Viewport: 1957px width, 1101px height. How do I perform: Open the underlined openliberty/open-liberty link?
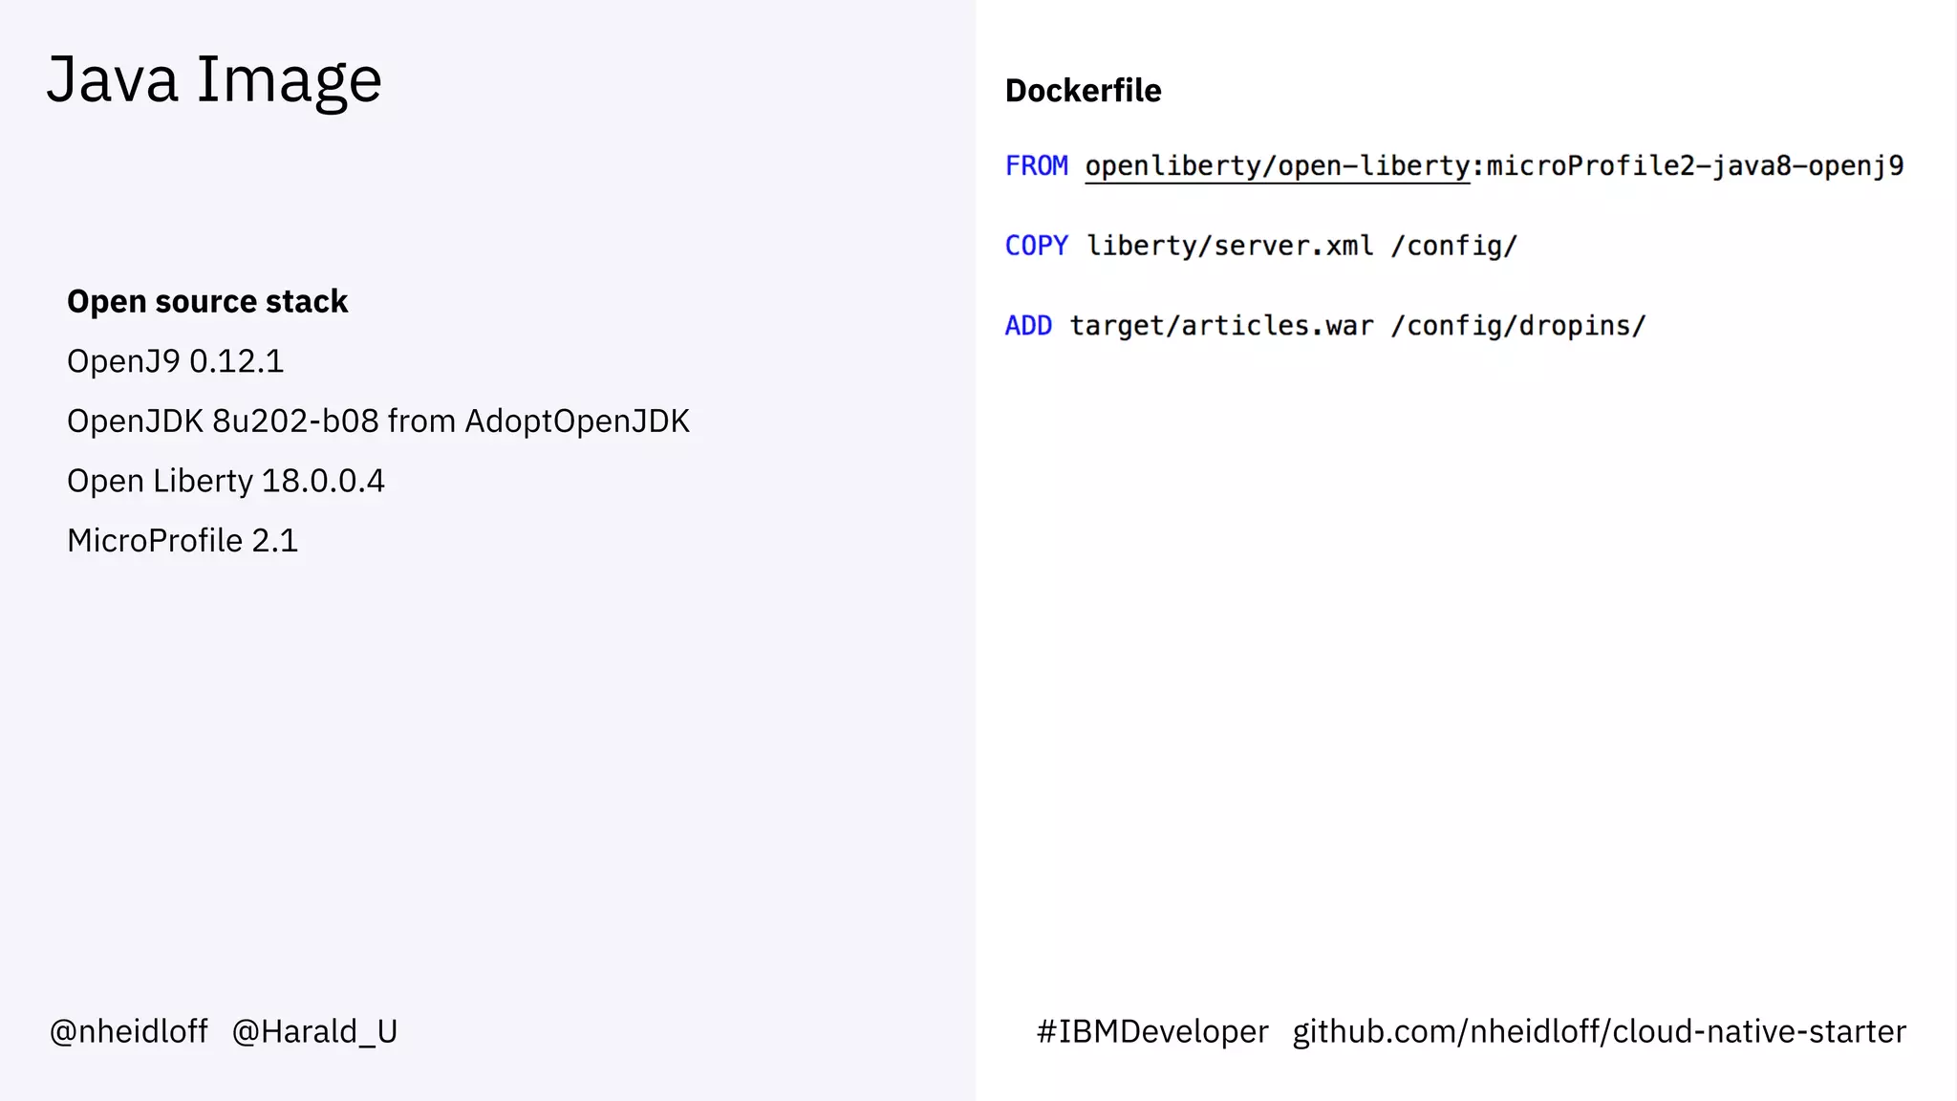click(x=1277, y=167)
